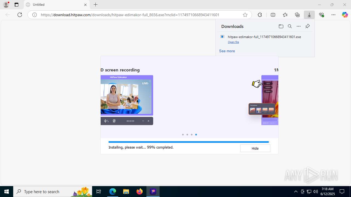This screenshot has height=197, width=351.
Task: Toggle Split screen view
Action: [273, 15]
